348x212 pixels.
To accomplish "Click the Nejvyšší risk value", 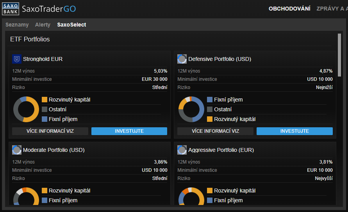I will 324,178.
